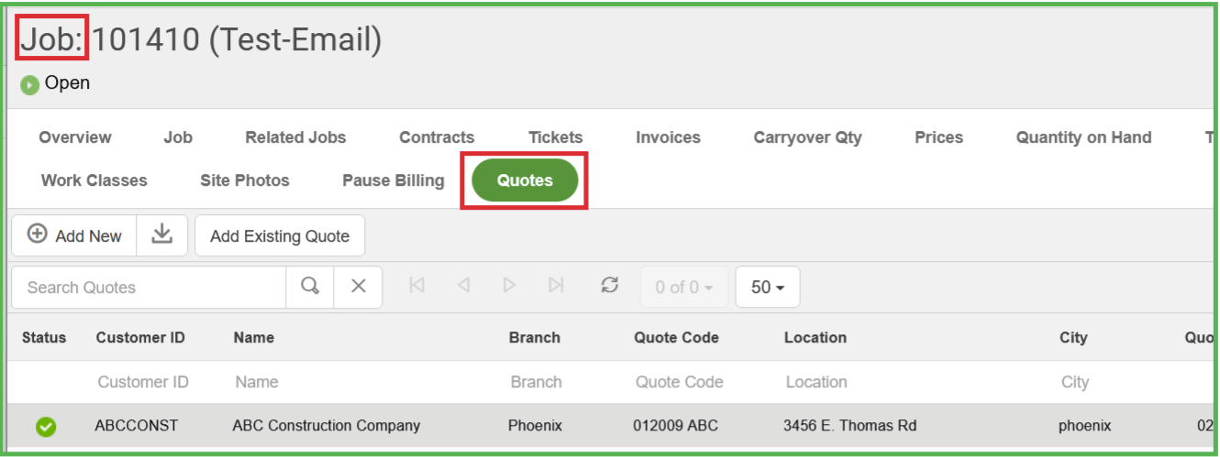1220x457 pixels.
Task: Clear the quote search with the X icon
Action: click(x=359, y=287)
